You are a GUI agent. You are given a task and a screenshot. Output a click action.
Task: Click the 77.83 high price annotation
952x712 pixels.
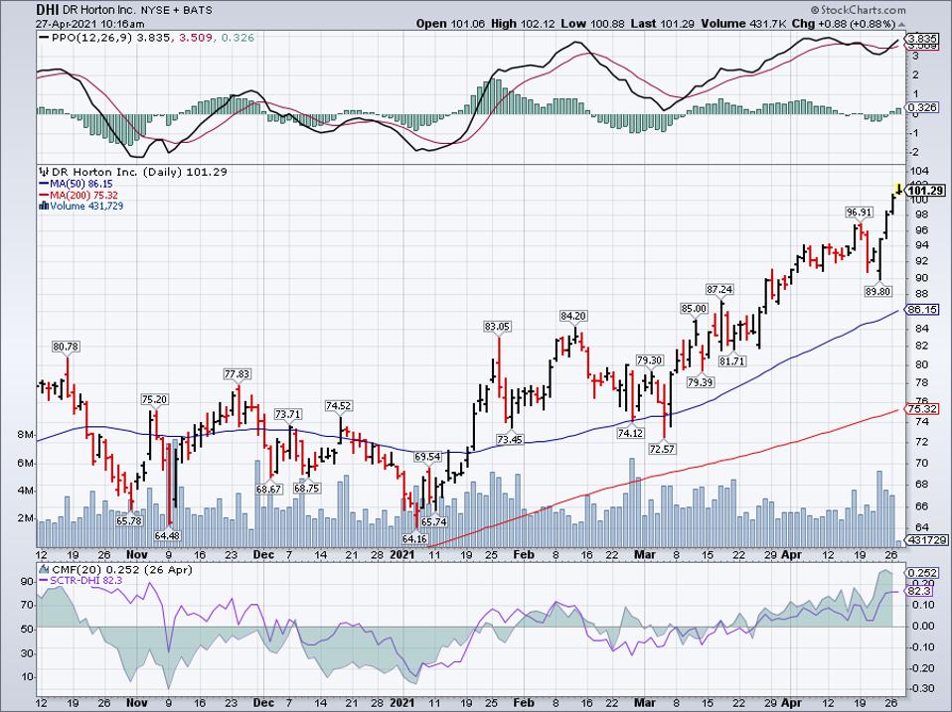tap(238, 374)
